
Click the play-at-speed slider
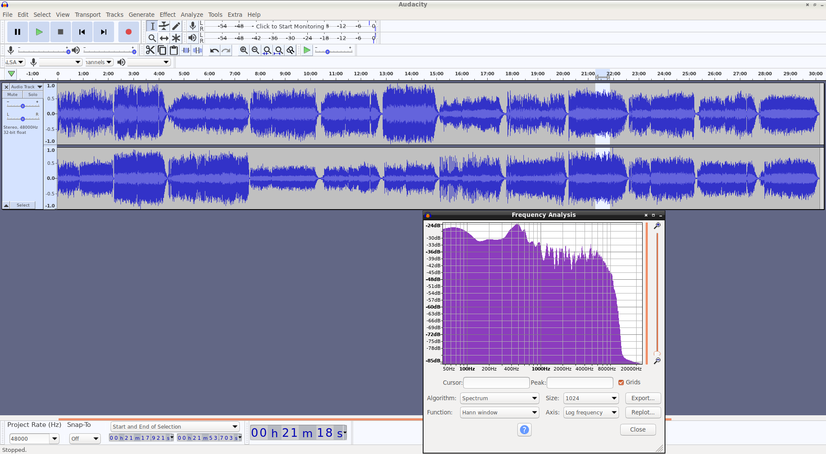point(334,51)
